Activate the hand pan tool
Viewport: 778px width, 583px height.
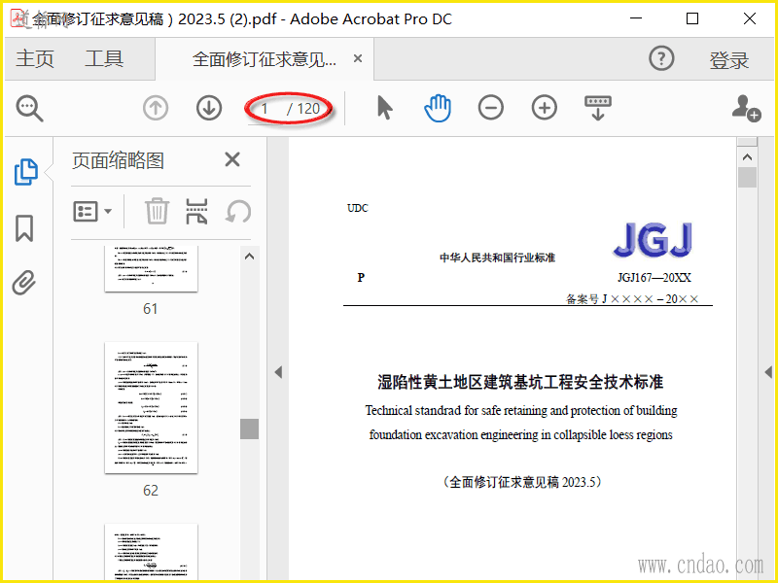pyautogui.click(x=438, y=108)
